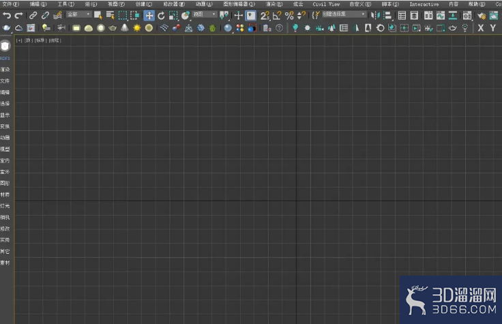Image resolution: width=502 pixels, height=324 pixels.
Task: Click the grey cone object icon
Action: click(125, 28)
